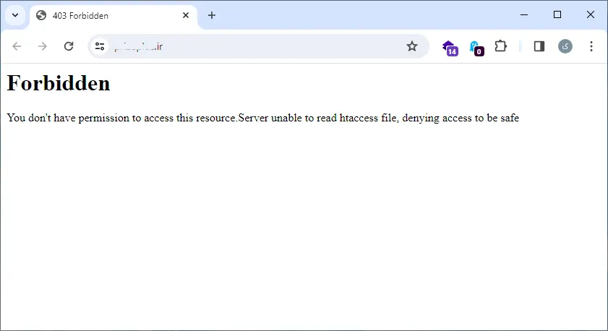Click the Forbidden heading text
The height and width of the screenshot is (331, 608).
[x=59, y=83]
